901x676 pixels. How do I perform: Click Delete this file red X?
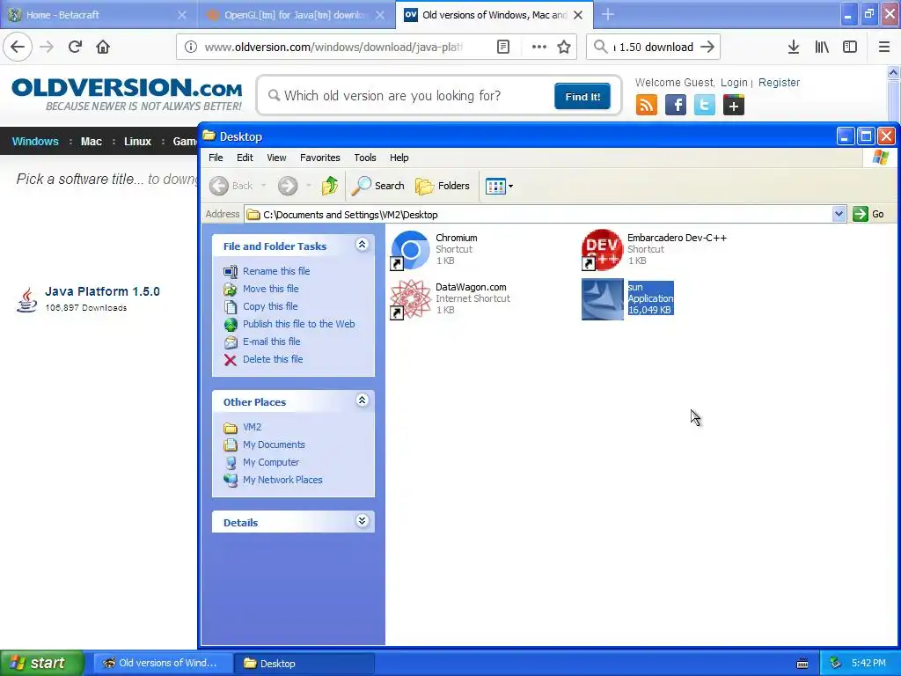pyautogui.click(x=231, y=360)
